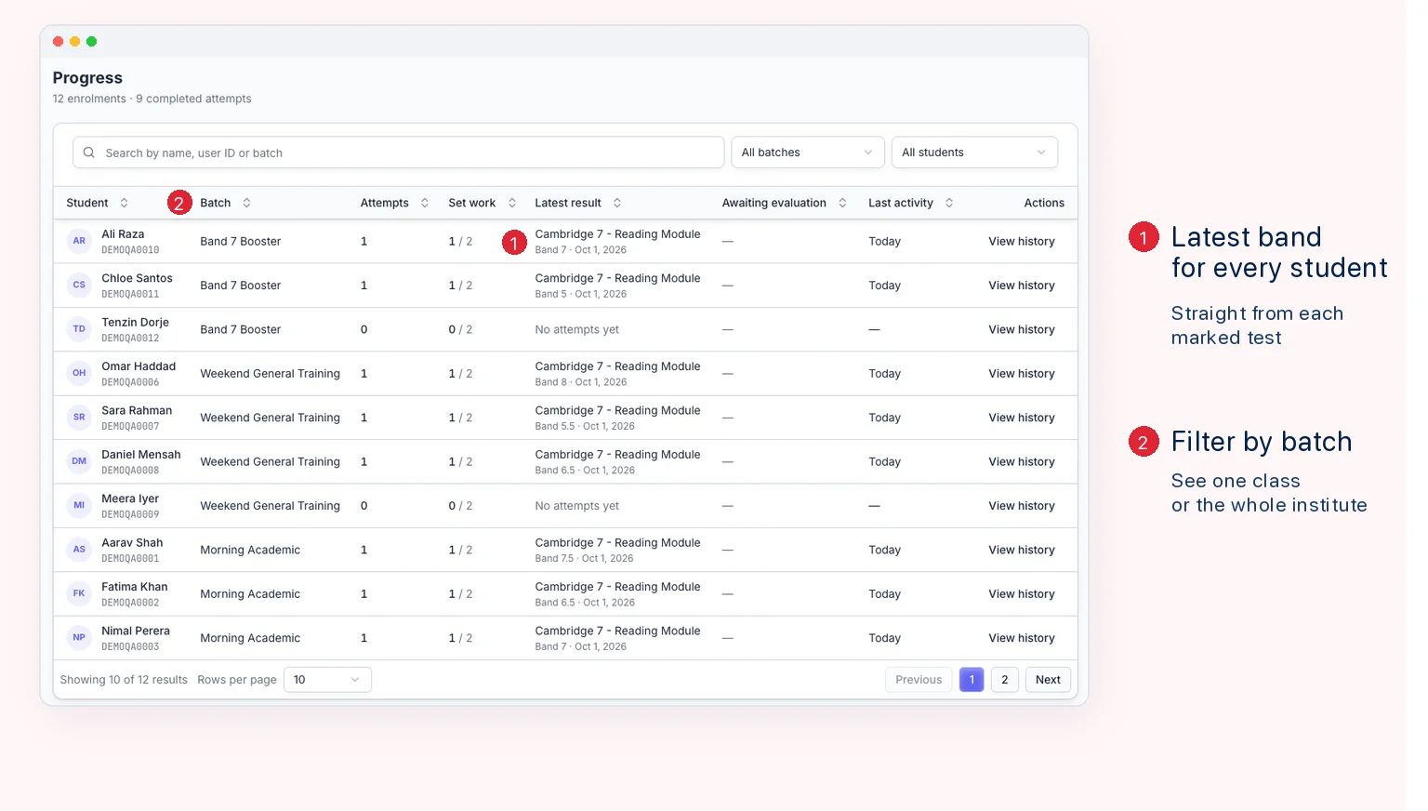Expand the Rows per page selector
This screenshot has width=1428, height=811.
point(327,680)
